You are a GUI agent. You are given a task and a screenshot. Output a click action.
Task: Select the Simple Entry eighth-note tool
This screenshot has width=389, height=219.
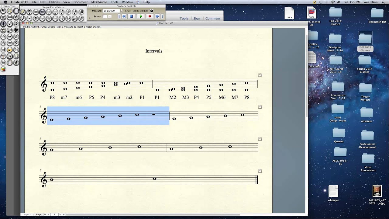coord(10,24)
